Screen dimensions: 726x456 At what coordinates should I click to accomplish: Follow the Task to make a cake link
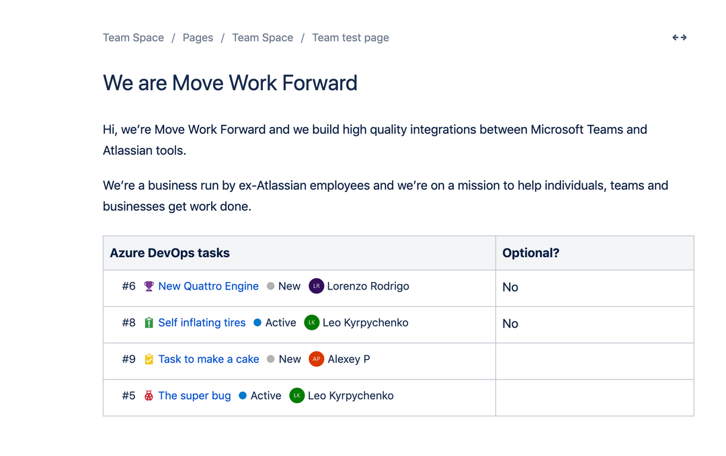tap(208, 359)
